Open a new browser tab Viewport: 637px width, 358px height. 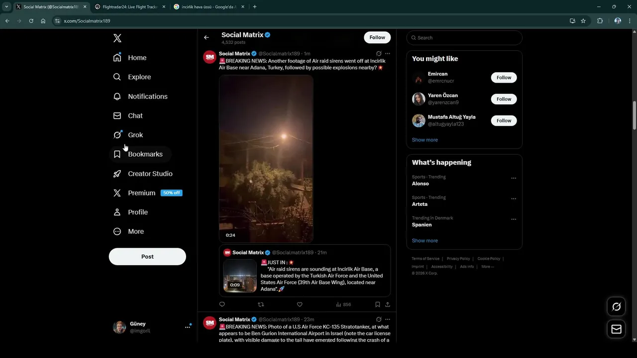tap(255, 7)
